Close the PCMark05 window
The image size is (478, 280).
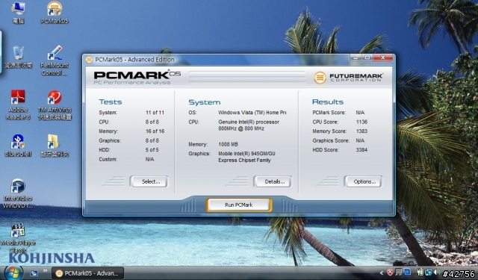click(382, 57)
